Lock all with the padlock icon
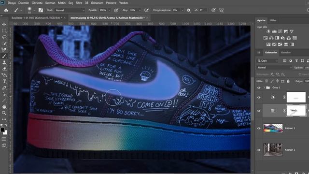 288,81
